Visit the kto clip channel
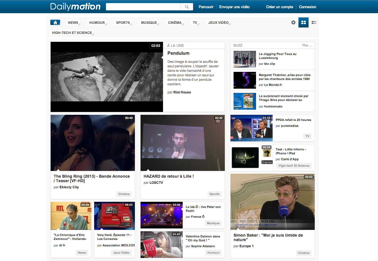The width and height of the screenshot is (378, 261). (270, 64)
